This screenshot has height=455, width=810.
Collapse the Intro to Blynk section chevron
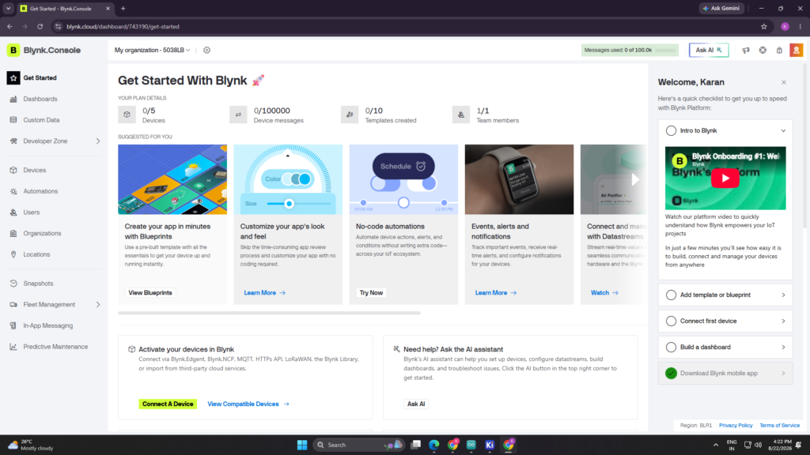tap(783, 130)
